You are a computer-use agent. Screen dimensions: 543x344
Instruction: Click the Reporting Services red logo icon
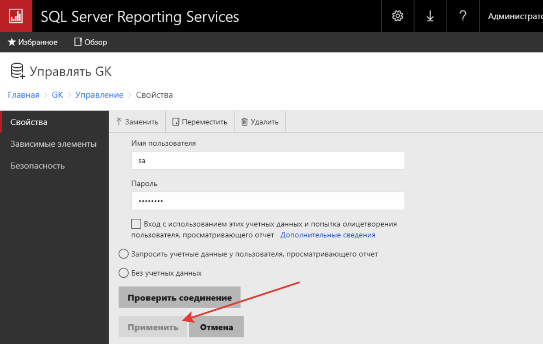pos(16,16)
